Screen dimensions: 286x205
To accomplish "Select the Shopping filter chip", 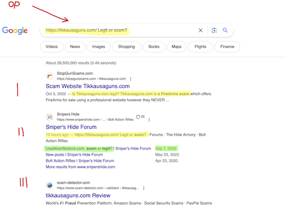I will 127,46.
